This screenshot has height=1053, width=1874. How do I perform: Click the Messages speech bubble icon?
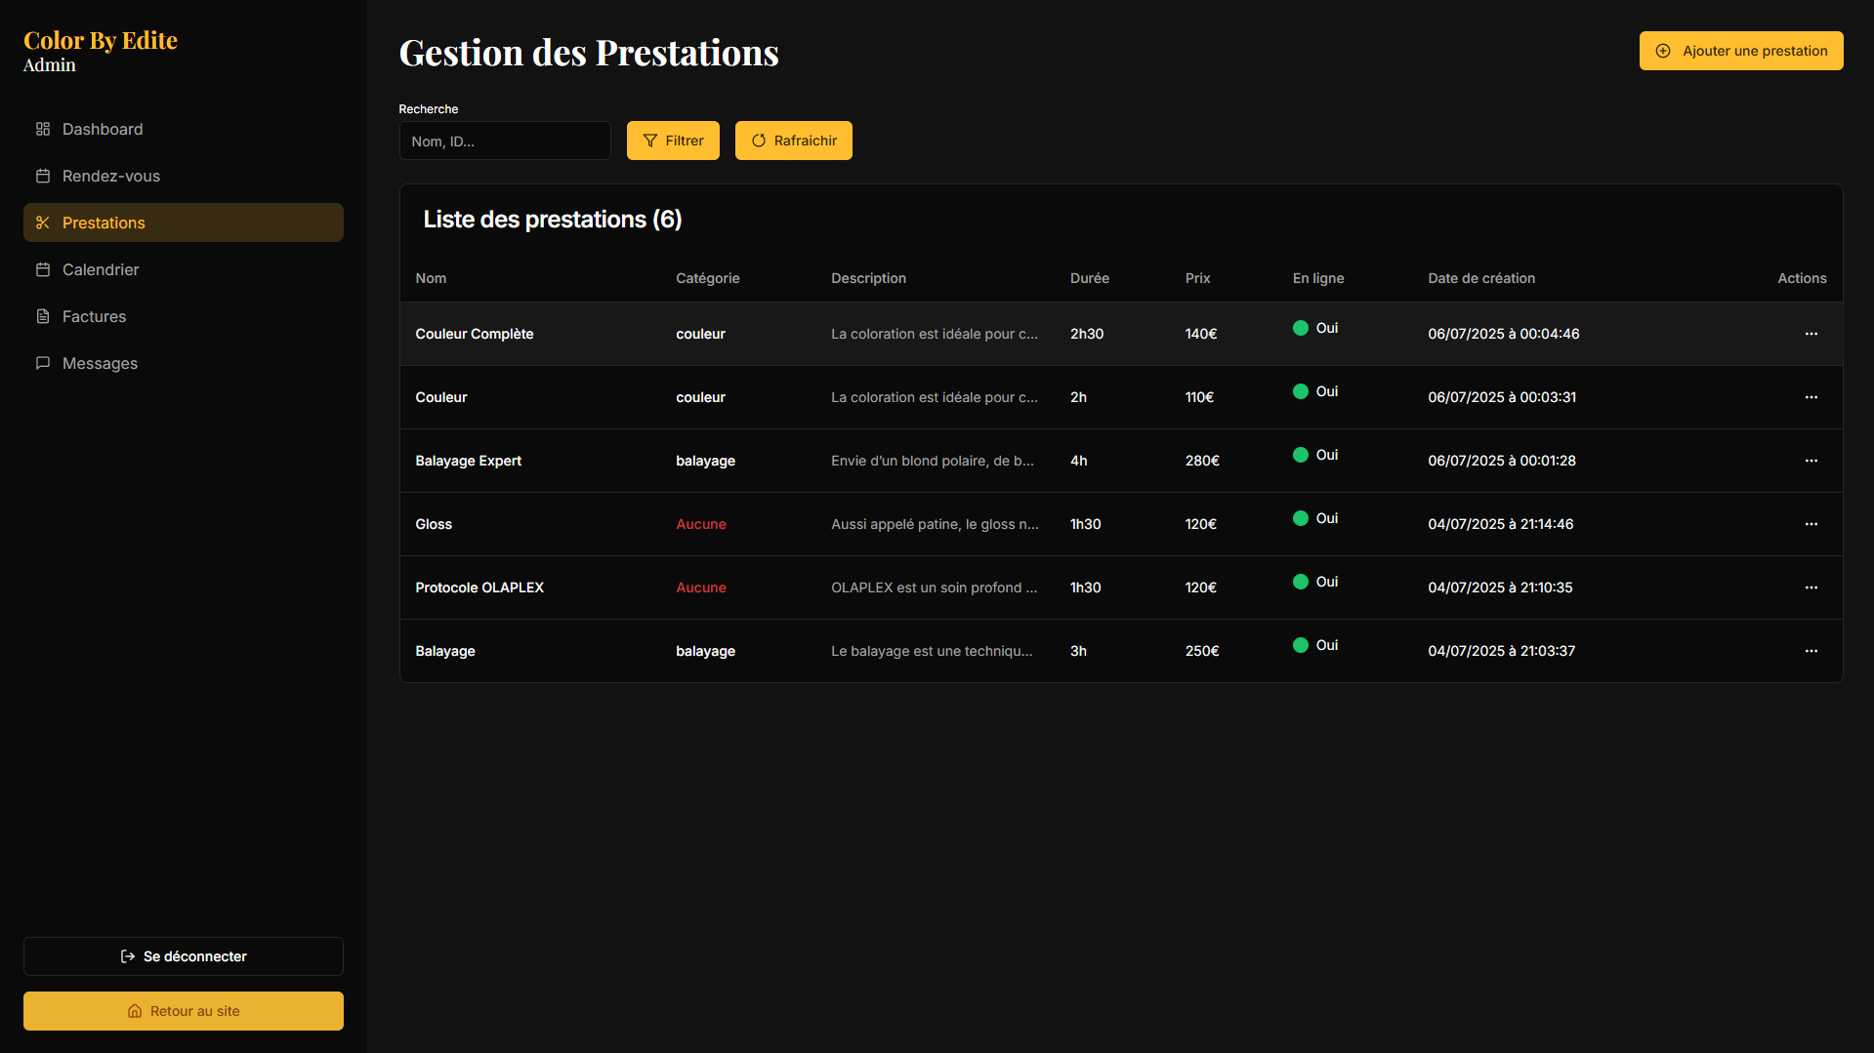coord(43,363)
